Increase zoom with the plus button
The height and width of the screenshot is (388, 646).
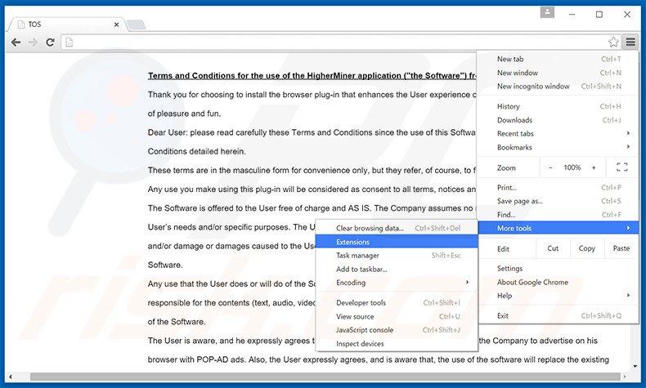(x=593, y=167)
